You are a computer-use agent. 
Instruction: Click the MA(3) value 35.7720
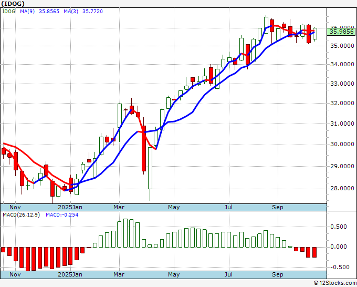click(x=92, y=11)
